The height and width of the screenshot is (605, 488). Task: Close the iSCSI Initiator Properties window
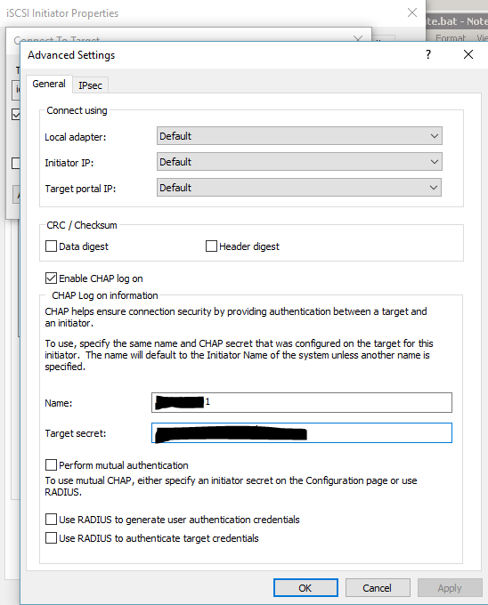(412, 12)
